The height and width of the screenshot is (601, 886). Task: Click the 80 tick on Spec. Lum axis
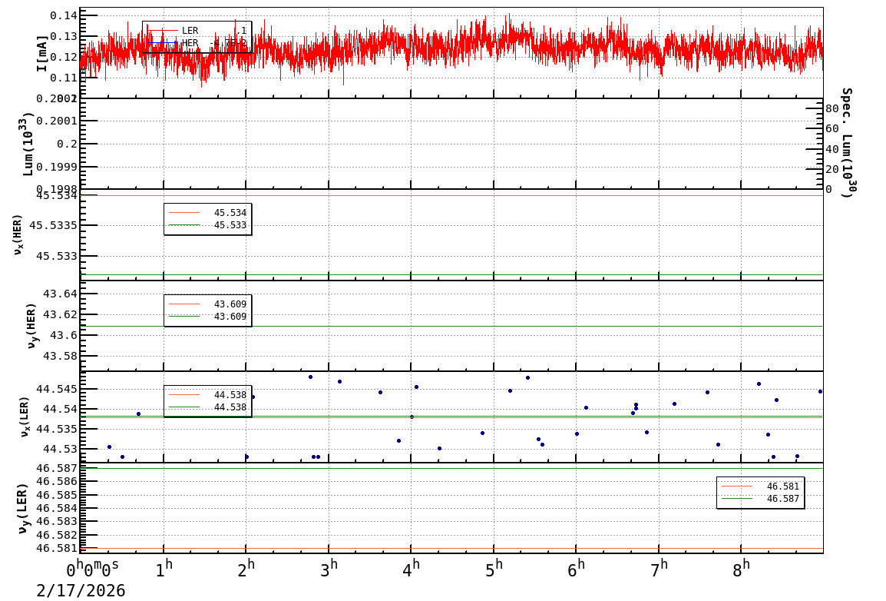[x=831, y=109]
